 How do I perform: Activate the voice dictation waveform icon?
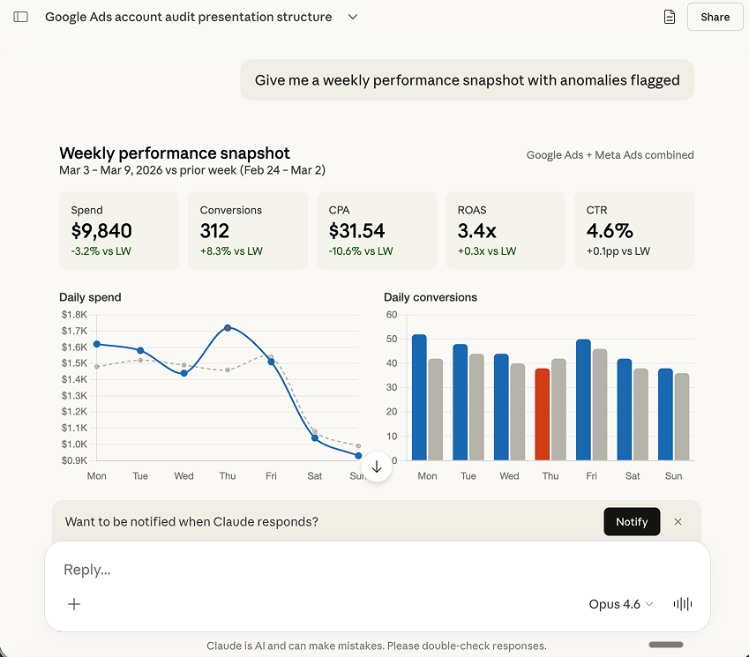point(682,604)
